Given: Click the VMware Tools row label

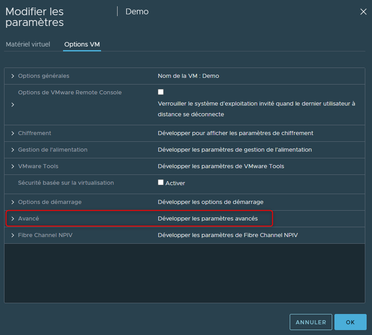Looking at the screenshot, I should (38, 166).
